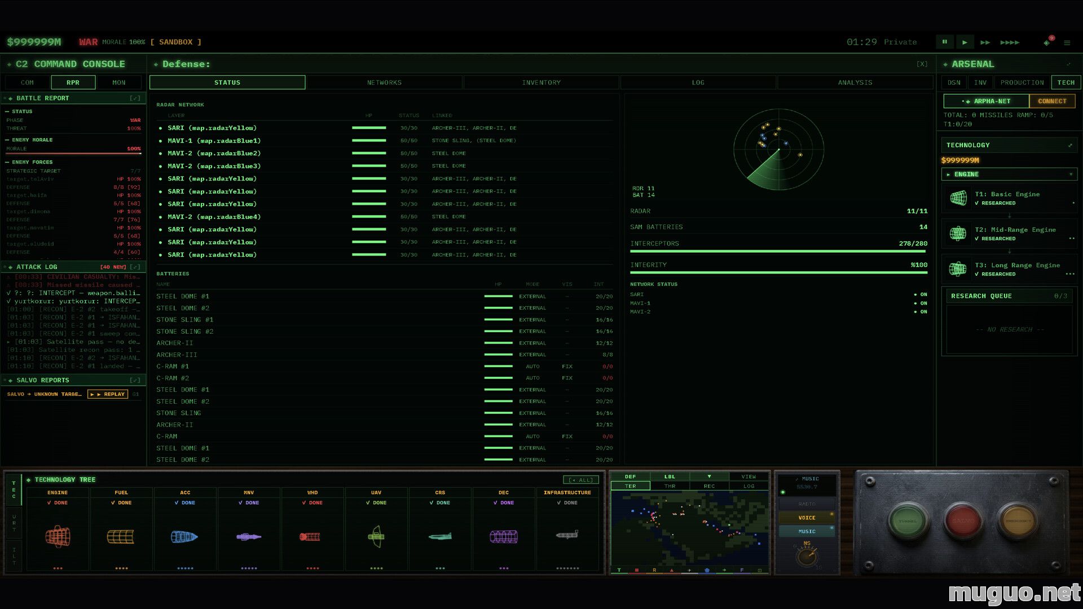Screen dimensions: 1083x609
Task: Select the green UAV drone icon
Action: [x=376, y=536]
